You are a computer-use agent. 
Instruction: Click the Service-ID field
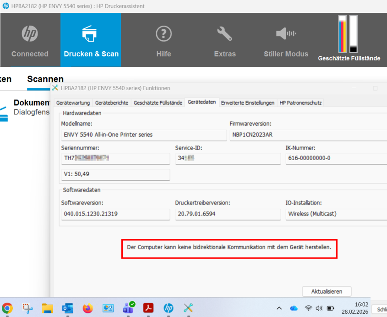click(x=228, y=158)
